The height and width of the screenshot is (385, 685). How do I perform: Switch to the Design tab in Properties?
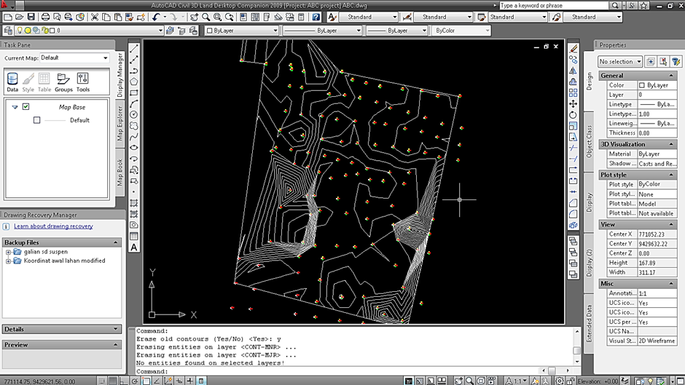pos(589,82)
